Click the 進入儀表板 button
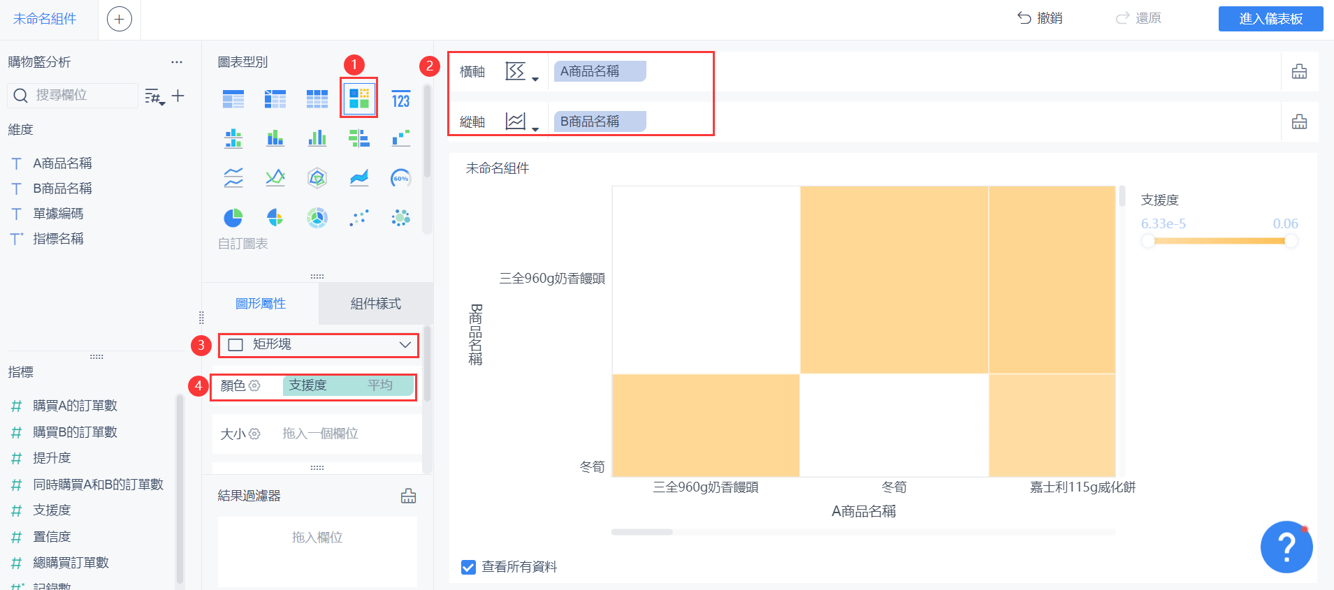The width and height of the screenshot is (1334, 590). coord(1270,19)
